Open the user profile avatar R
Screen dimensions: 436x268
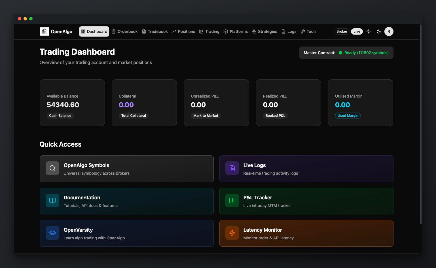pos(389,31)
